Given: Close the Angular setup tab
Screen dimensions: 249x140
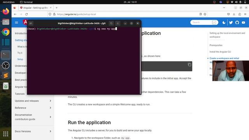Looking at the screenshot, I should [51, 8].
